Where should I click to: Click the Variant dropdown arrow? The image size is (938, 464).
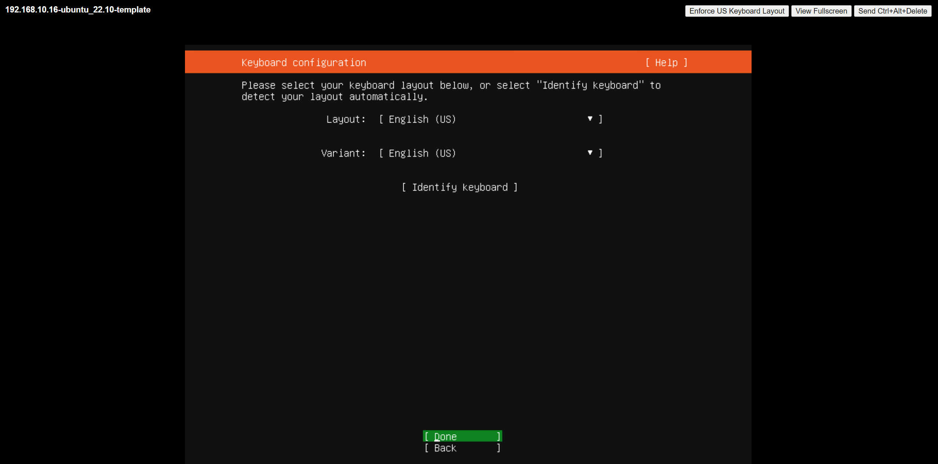tap(590, 152)
